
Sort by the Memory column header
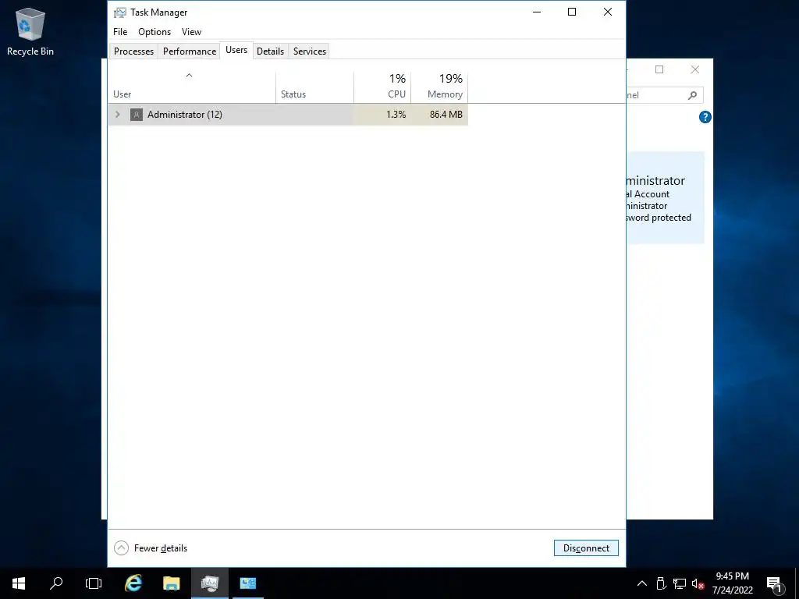click(x=439, y=87)
